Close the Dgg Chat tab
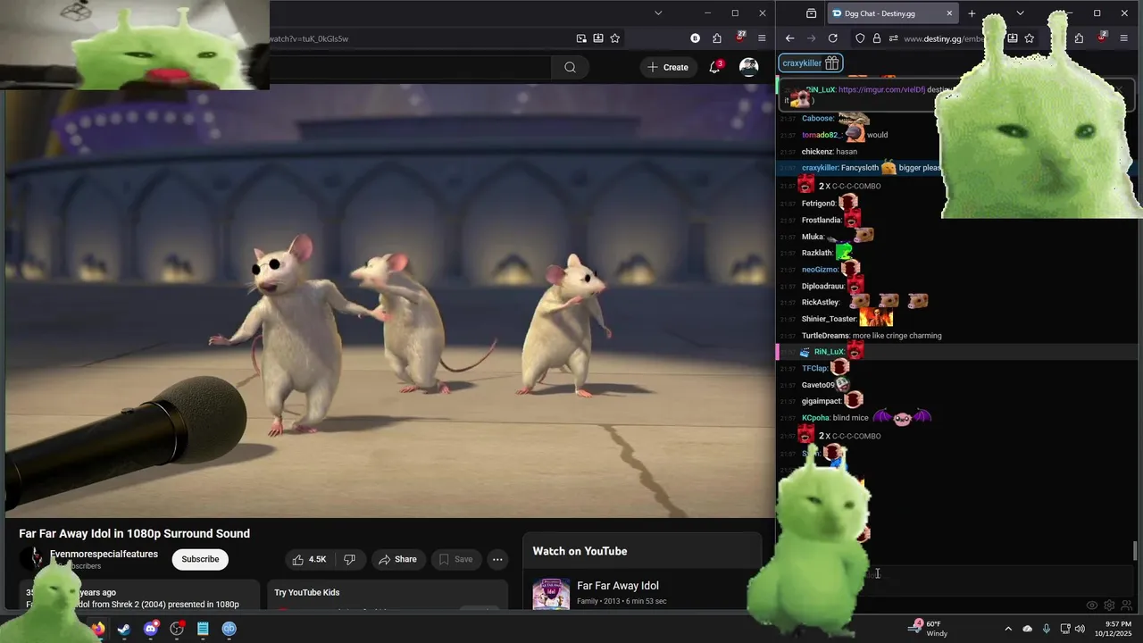The height and width of the screenshot is (643, 1143). click(x=949, y=13)
